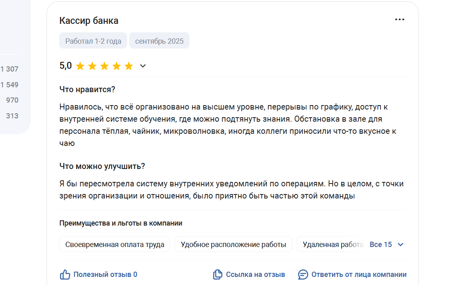Click the сентябрь 2025 date chip
This screenshot has height=285, width=461.
click(159, 41)
